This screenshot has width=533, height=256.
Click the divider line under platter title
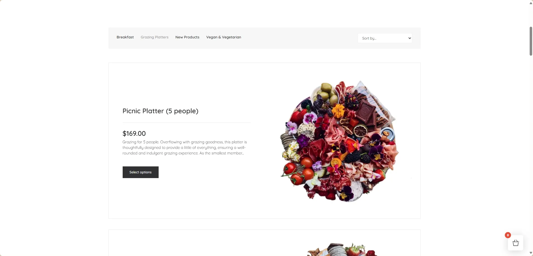(x=186, y=122)
